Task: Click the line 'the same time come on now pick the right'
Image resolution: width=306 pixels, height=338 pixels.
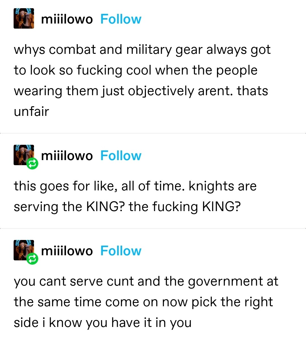Action: 143,302
